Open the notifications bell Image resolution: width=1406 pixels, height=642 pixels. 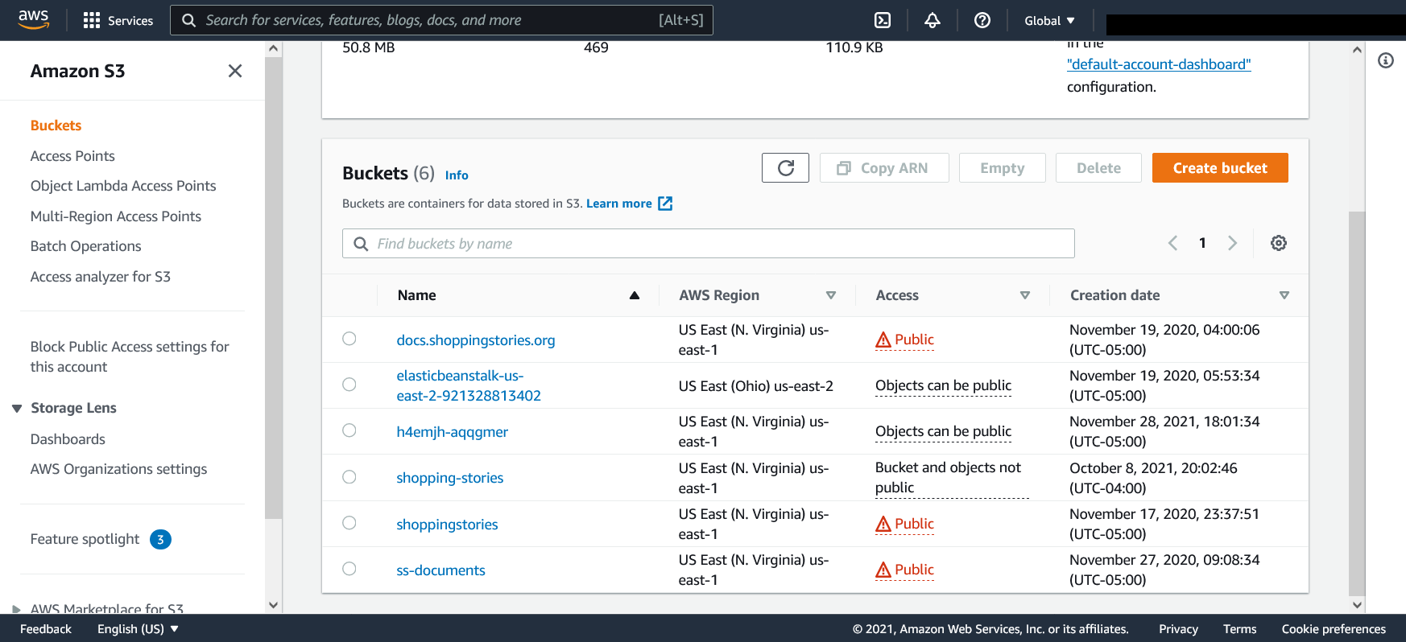click(933, 20)
